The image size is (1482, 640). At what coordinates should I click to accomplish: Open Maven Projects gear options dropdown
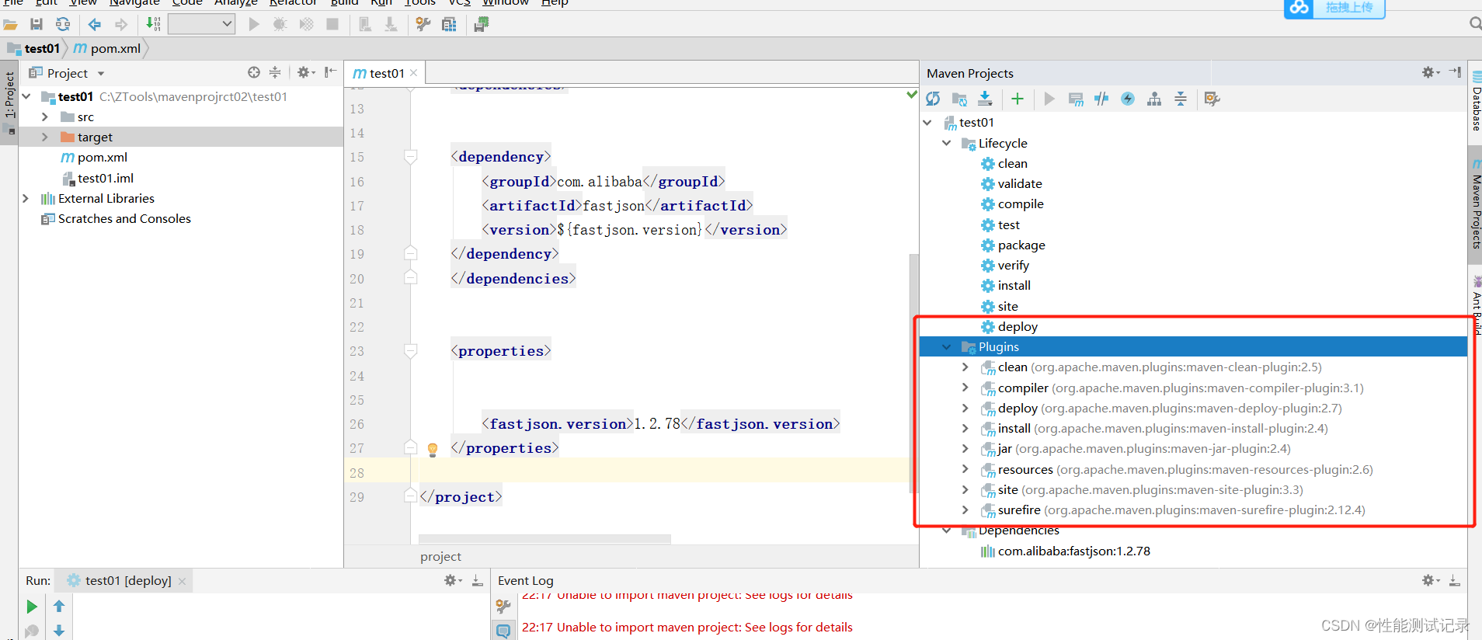tap(1431, 72)
